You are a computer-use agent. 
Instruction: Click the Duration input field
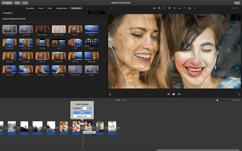point(86,108)
